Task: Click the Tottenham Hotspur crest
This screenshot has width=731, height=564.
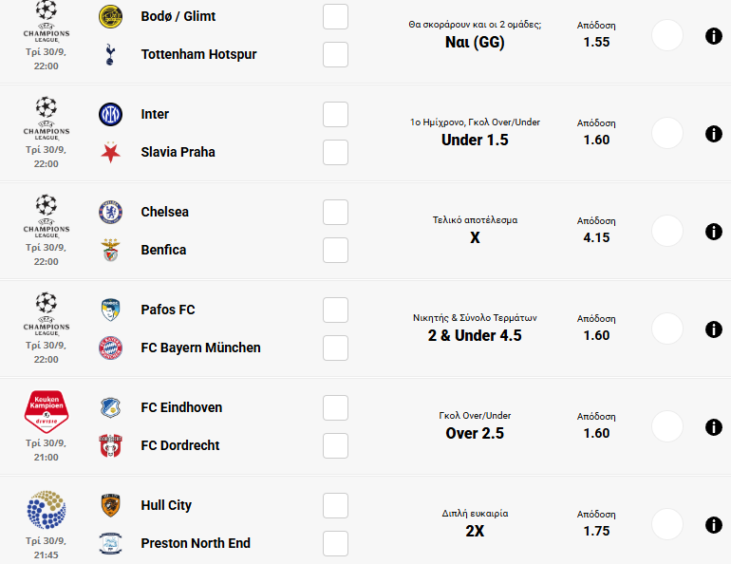Action: click(111, 54)
